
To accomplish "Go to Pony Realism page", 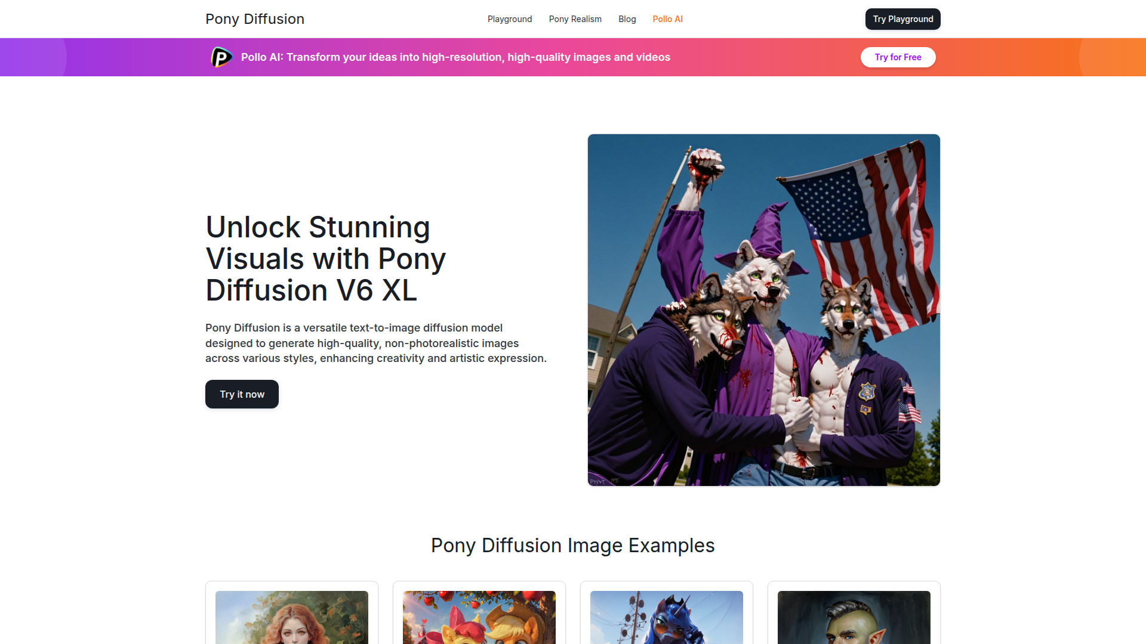I will [575, 19].
